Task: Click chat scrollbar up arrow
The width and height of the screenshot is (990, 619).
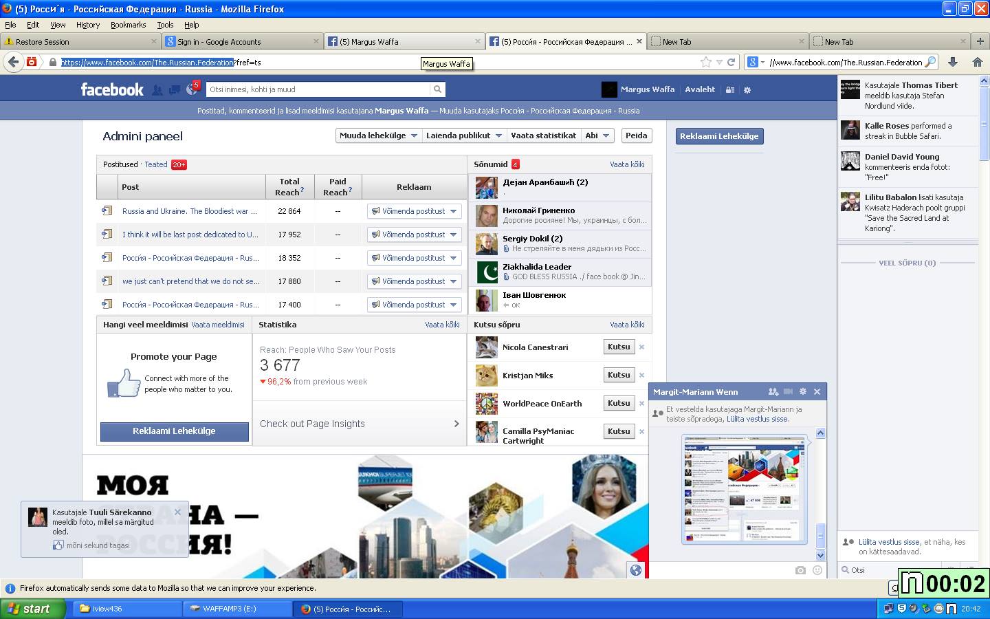Action: pyautogui.click(x=820, y=433)
